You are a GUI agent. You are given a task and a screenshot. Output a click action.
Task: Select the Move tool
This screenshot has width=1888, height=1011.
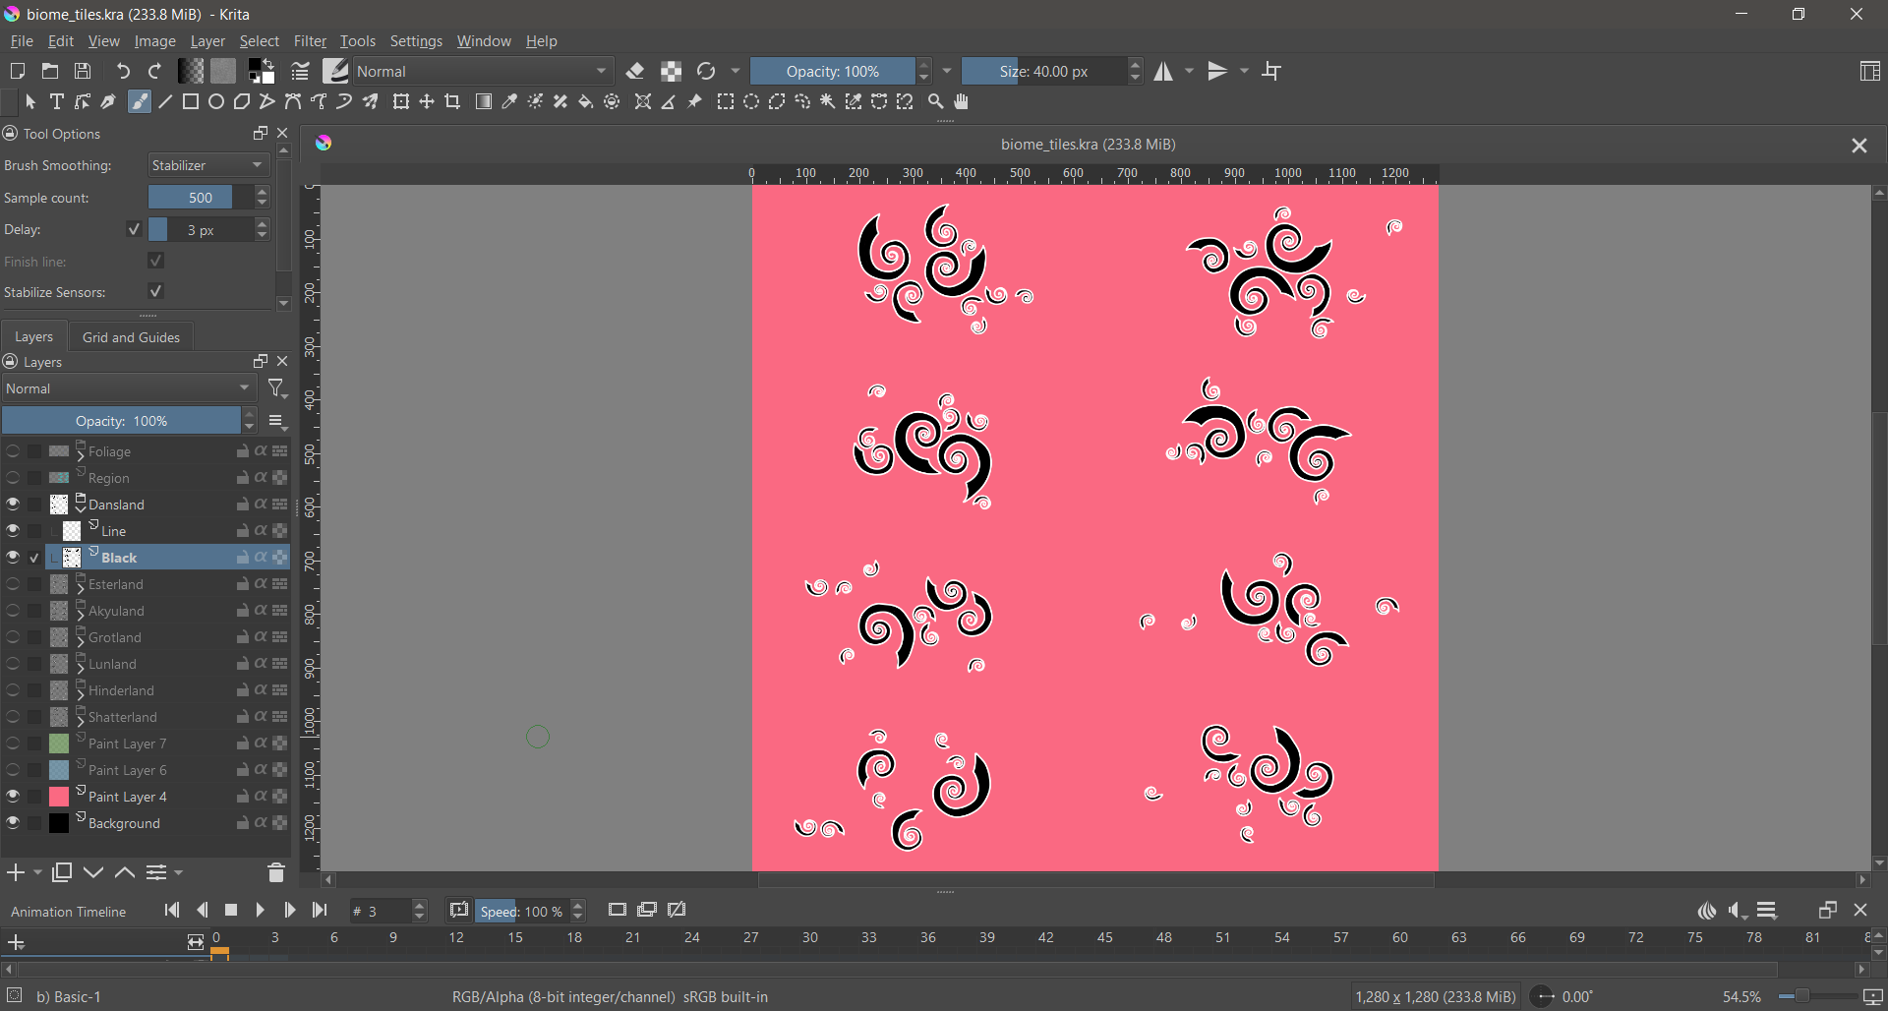coord(427,101)
